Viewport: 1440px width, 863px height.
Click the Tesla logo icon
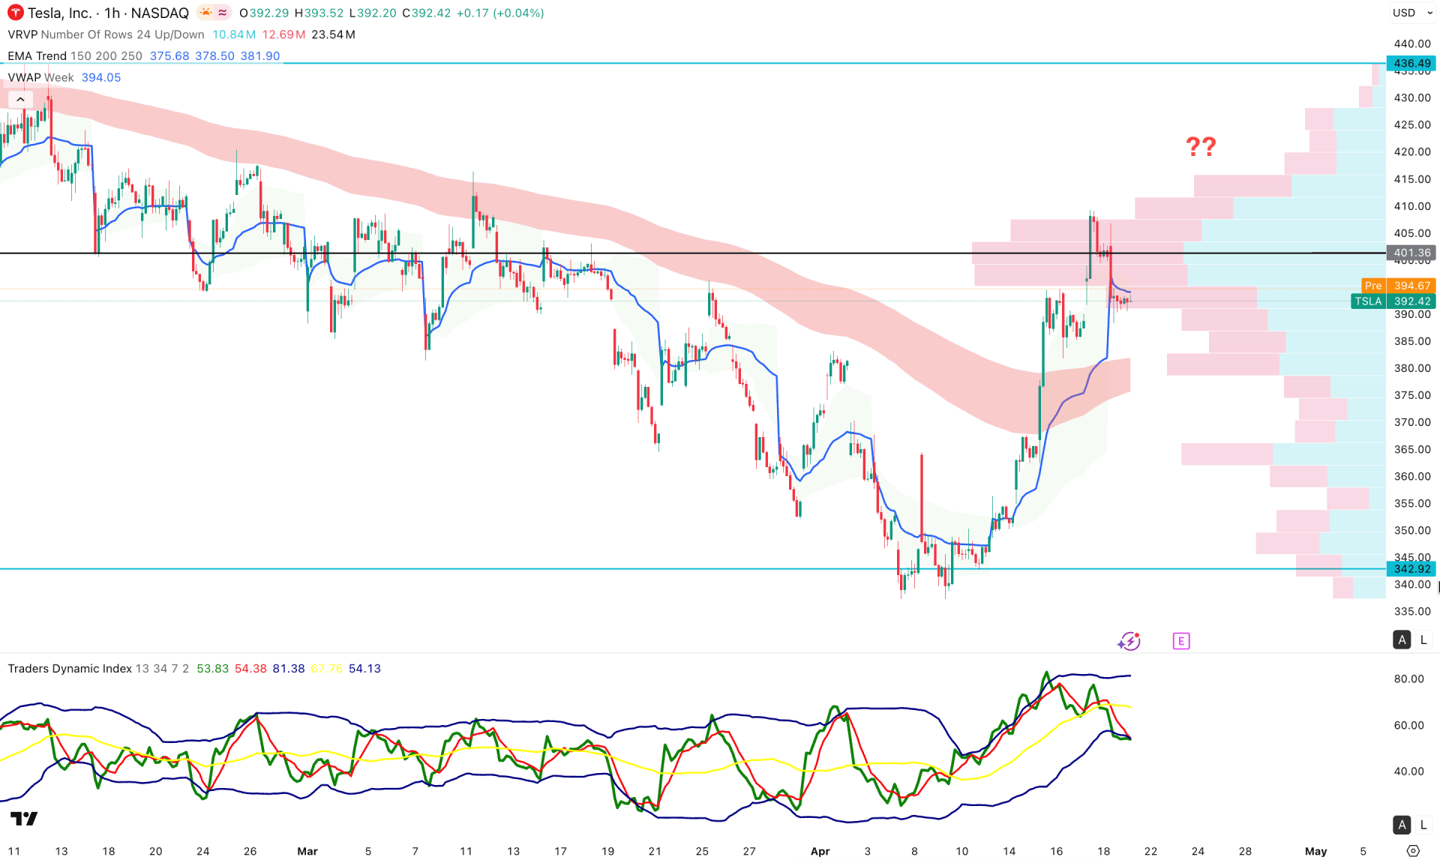click(15, 13)
